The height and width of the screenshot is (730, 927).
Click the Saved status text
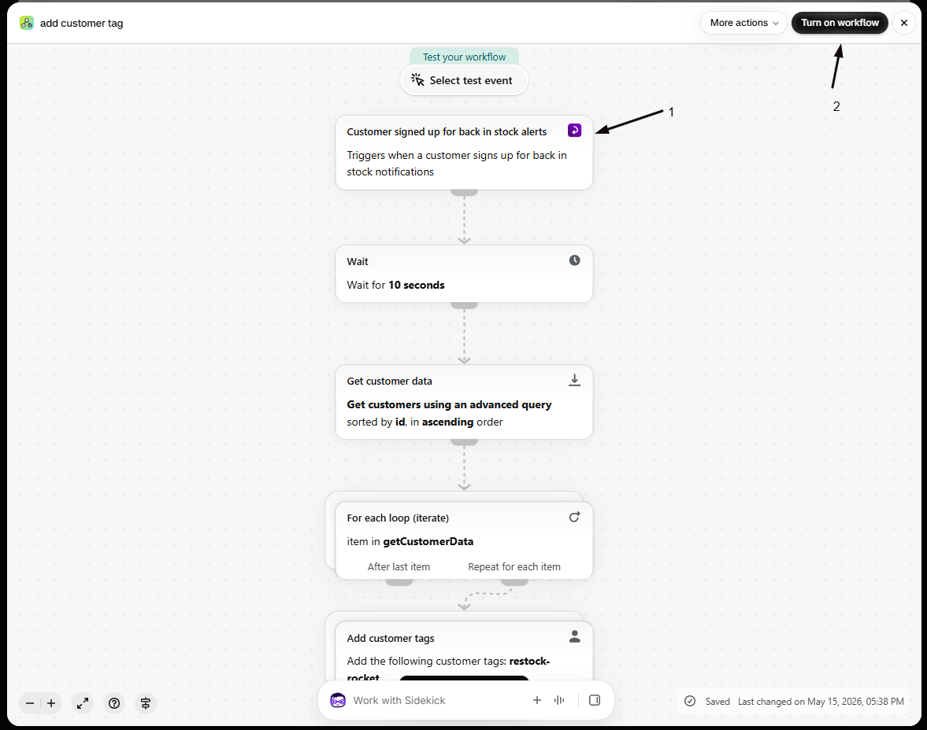pyautogui.click(x=717, y=702)
